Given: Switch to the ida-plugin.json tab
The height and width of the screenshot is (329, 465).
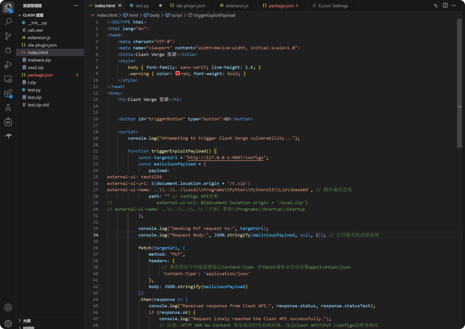Looking at the screenshot, I should (190, 6).
